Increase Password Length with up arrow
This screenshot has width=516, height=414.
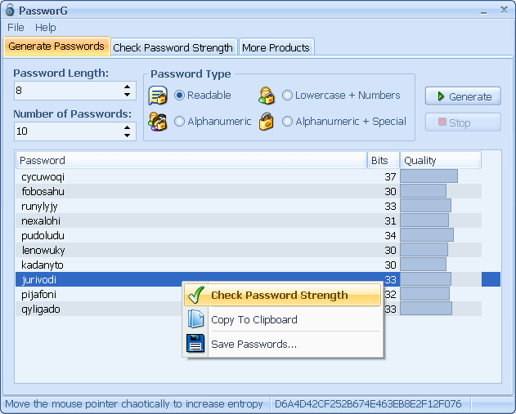(127, 87)
